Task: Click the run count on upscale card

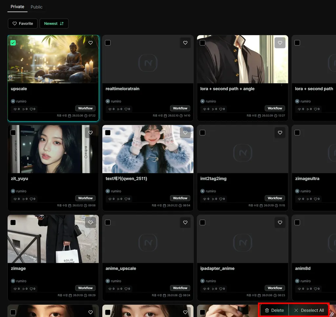Action: click(x=25, y=109)
